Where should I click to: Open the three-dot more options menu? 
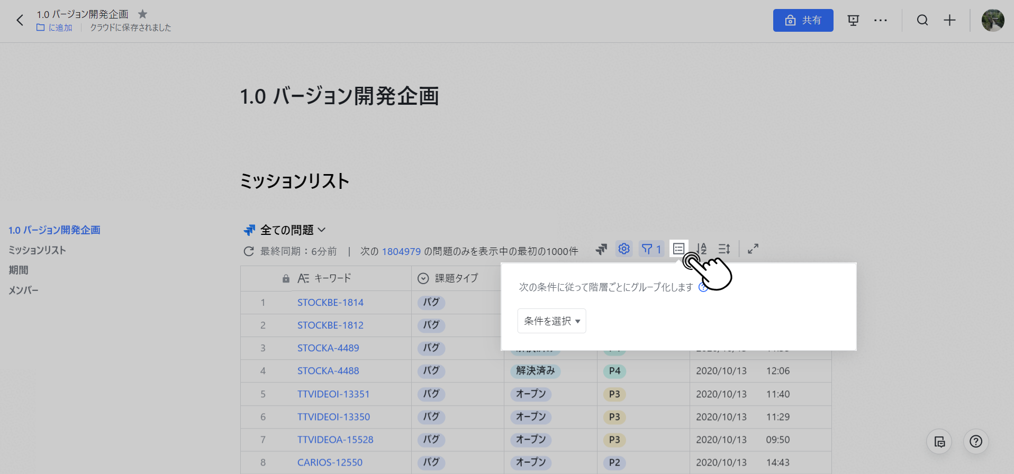(881, 21)
